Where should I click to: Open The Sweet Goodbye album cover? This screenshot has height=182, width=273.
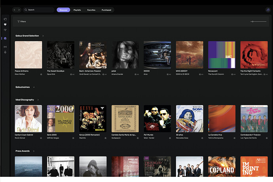[61, 55]
